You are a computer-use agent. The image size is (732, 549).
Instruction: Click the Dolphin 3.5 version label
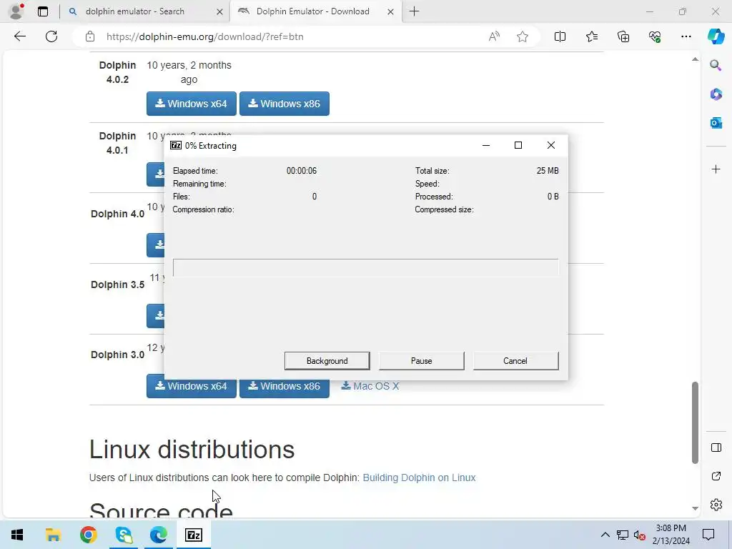(118, 285)
